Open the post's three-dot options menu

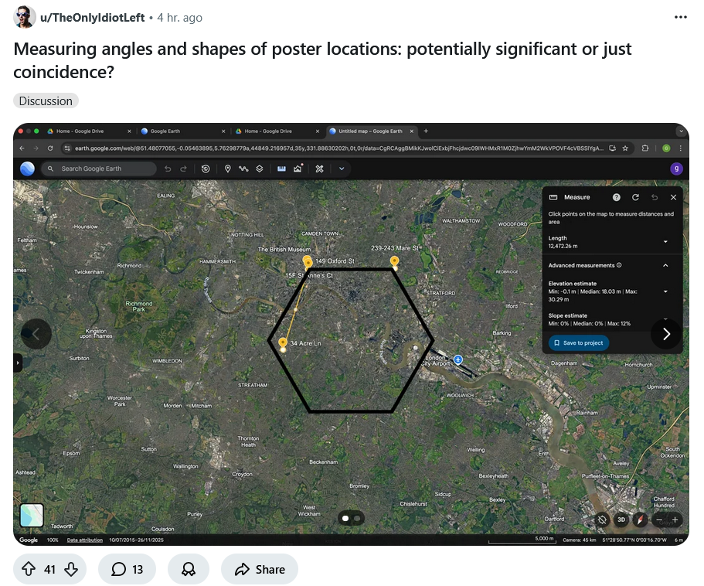680,17
